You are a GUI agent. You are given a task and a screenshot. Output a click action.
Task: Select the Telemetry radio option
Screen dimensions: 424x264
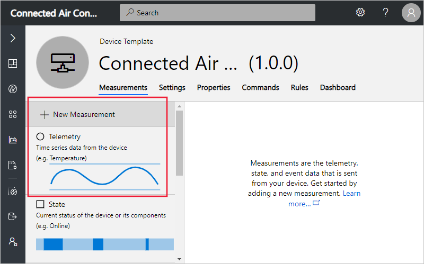40,136
